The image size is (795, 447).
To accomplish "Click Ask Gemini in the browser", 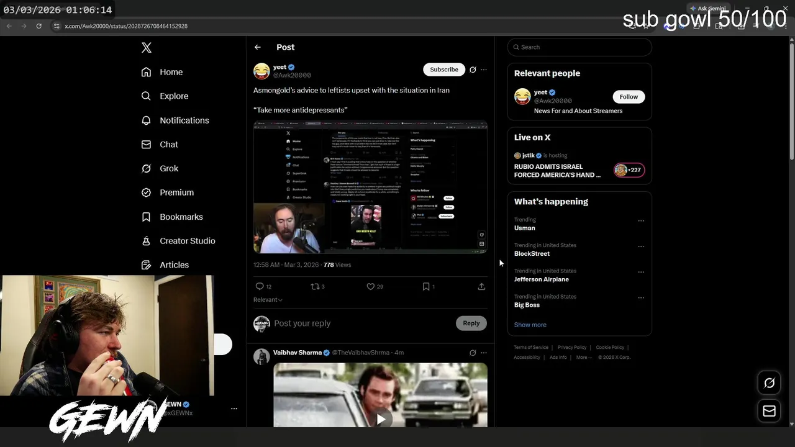I will pyautogui.click(x=707, y=9).
